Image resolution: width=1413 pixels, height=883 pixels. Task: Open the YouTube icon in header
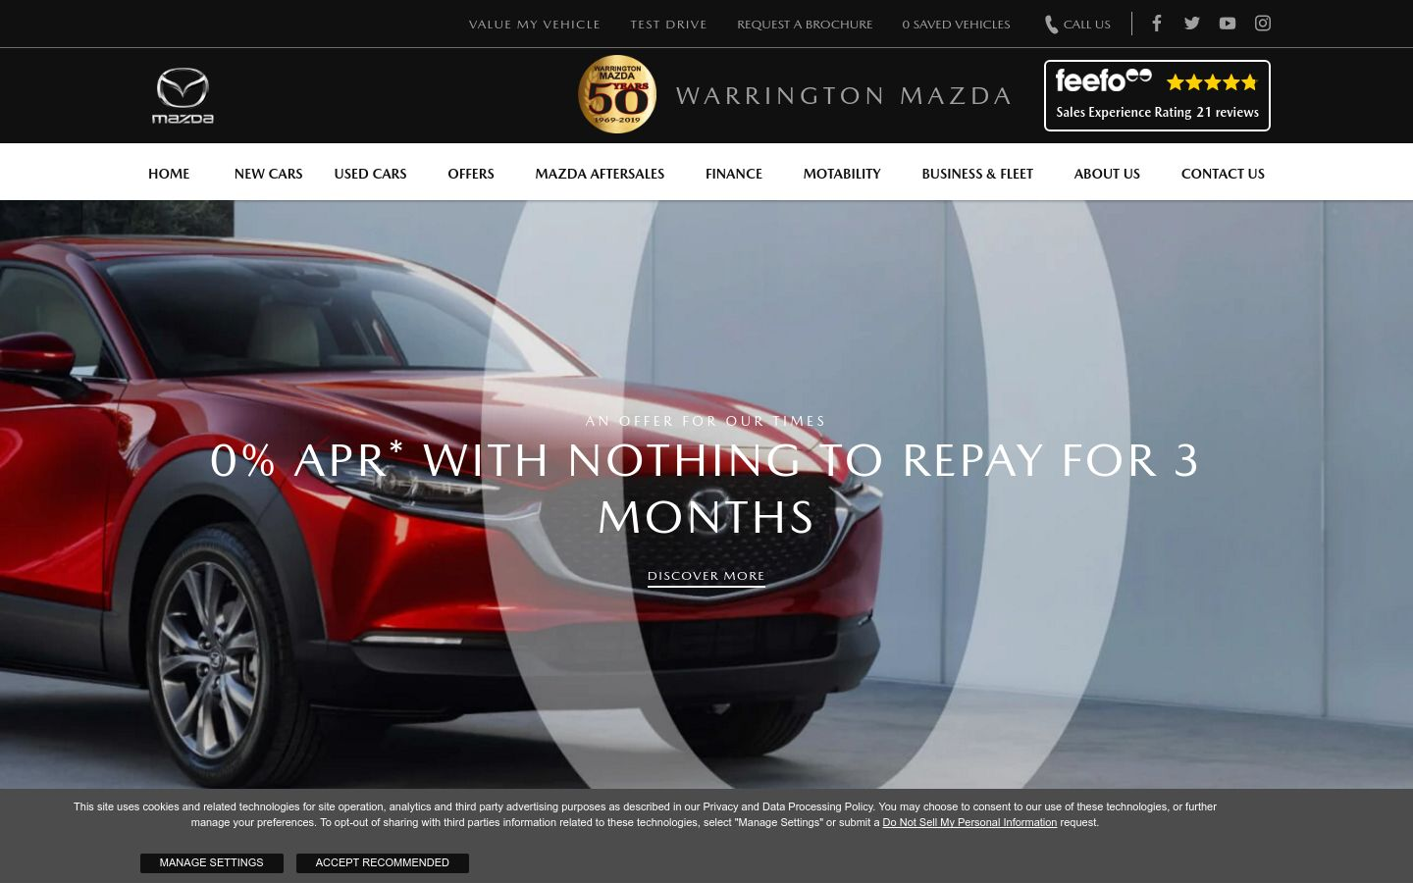[1228, 24]
